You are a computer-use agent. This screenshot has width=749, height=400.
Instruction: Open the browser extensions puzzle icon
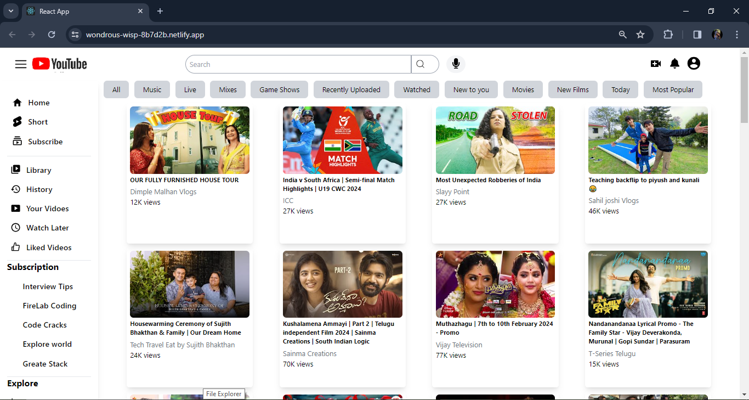click(x=668, y=35)
